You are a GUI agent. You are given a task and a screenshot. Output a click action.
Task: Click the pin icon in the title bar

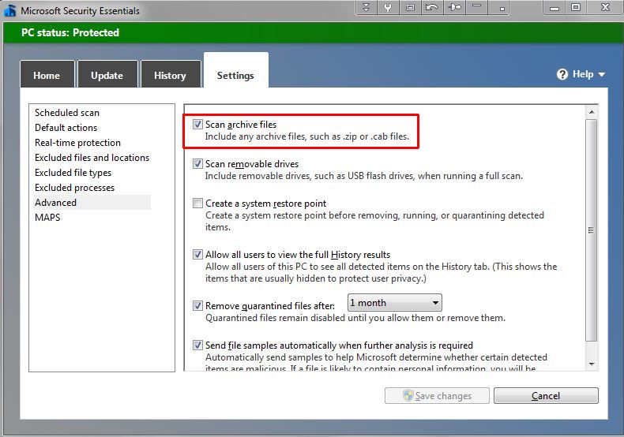(454, 8)
